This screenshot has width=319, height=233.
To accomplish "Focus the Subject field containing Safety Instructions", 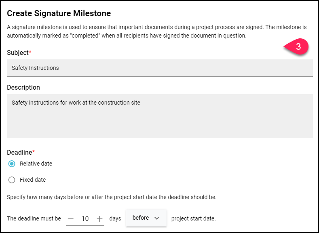I will 160,68.
